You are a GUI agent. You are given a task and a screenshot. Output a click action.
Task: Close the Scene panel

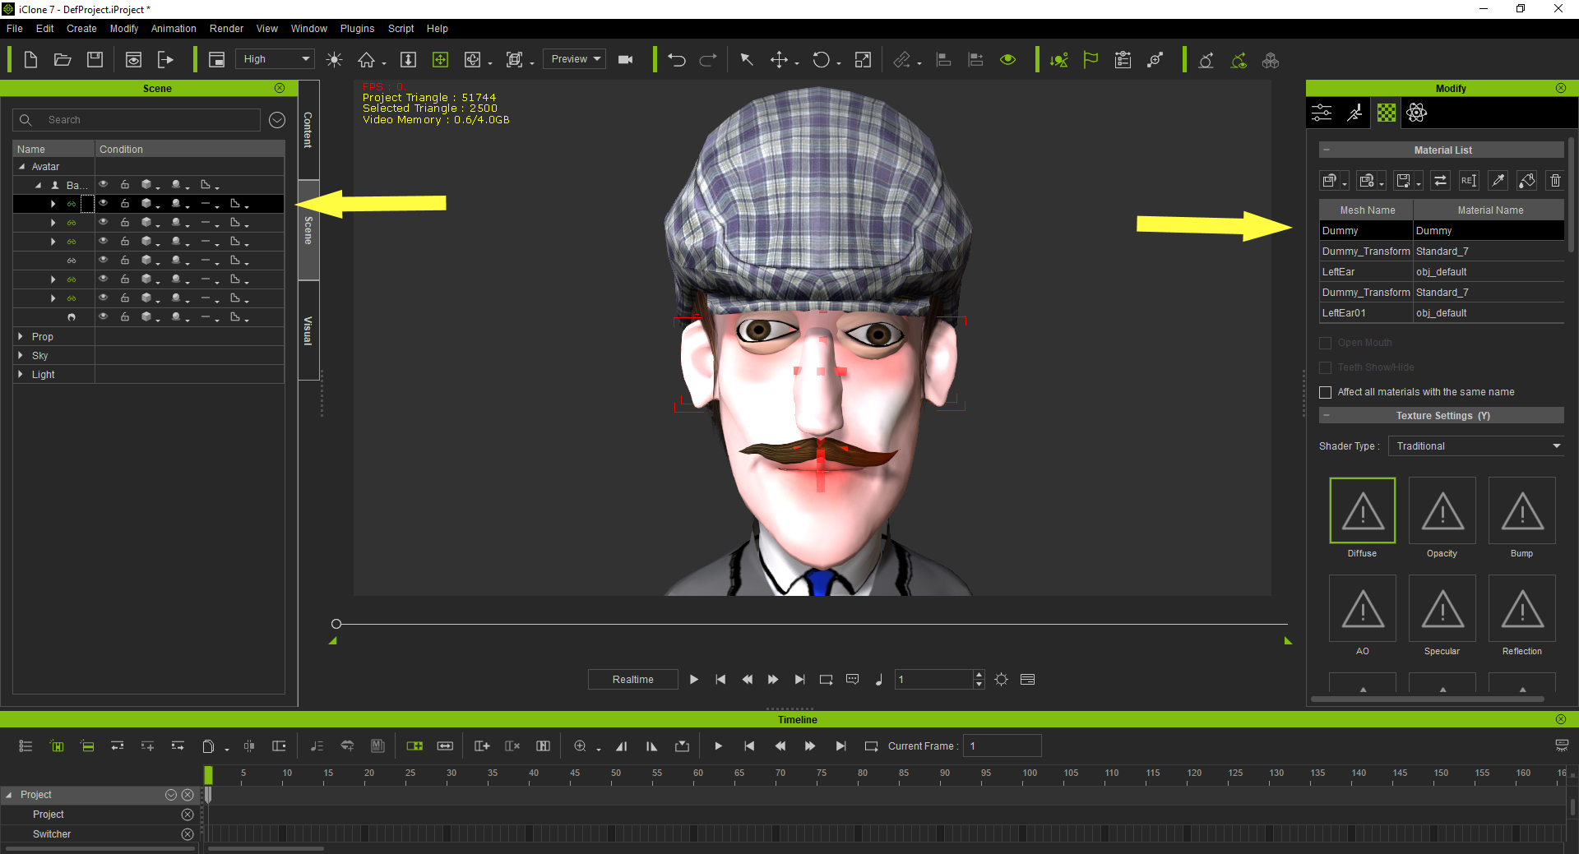point(280,88)
